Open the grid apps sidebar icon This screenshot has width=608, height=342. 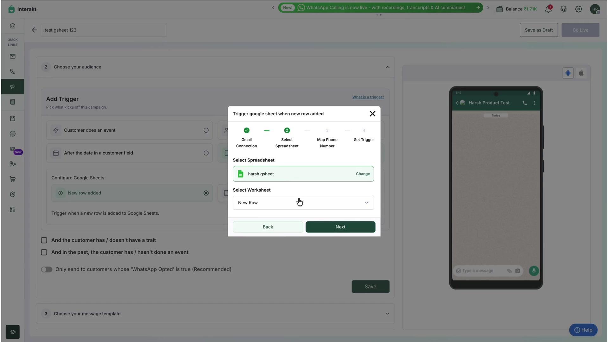pyautogui.click(x=13, y=210)
